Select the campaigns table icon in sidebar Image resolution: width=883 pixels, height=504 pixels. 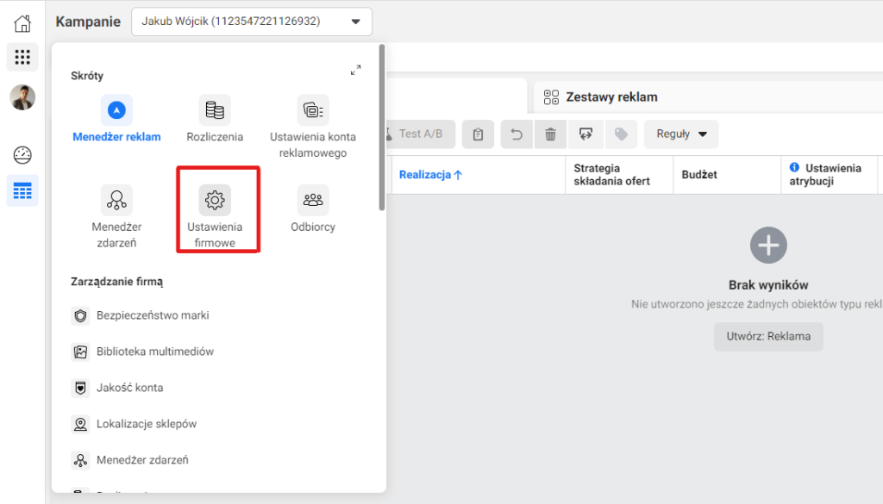pyautogui.click(x=22, y=190)
